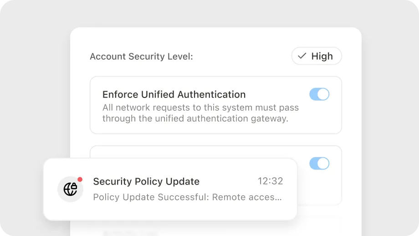The image size is (419, 236).
Task: Open the High security level selector
Action: click(317, 56)
